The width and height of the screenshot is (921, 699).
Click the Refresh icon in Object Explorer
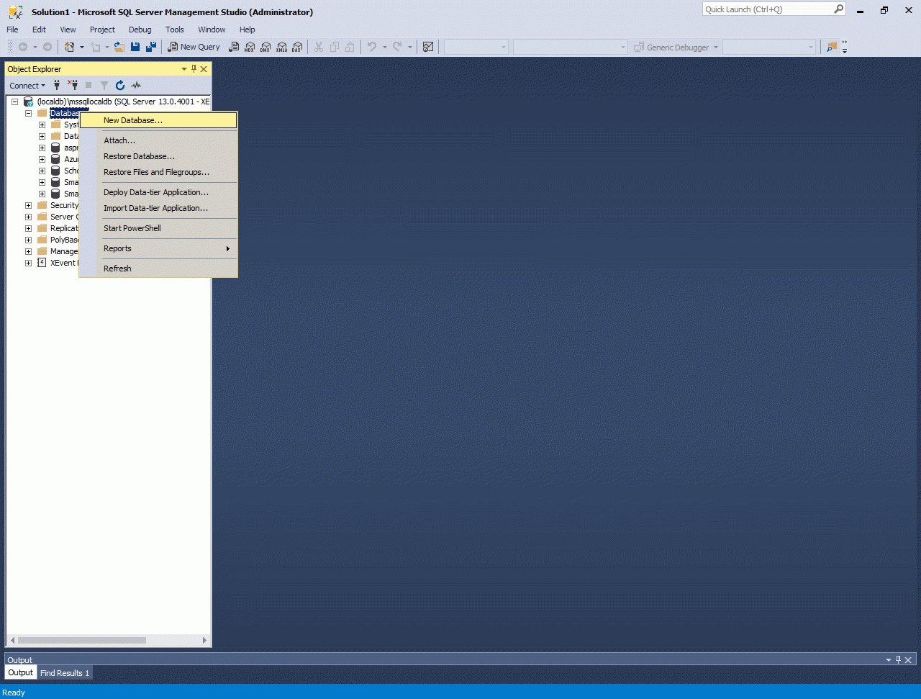pos(120,85)
